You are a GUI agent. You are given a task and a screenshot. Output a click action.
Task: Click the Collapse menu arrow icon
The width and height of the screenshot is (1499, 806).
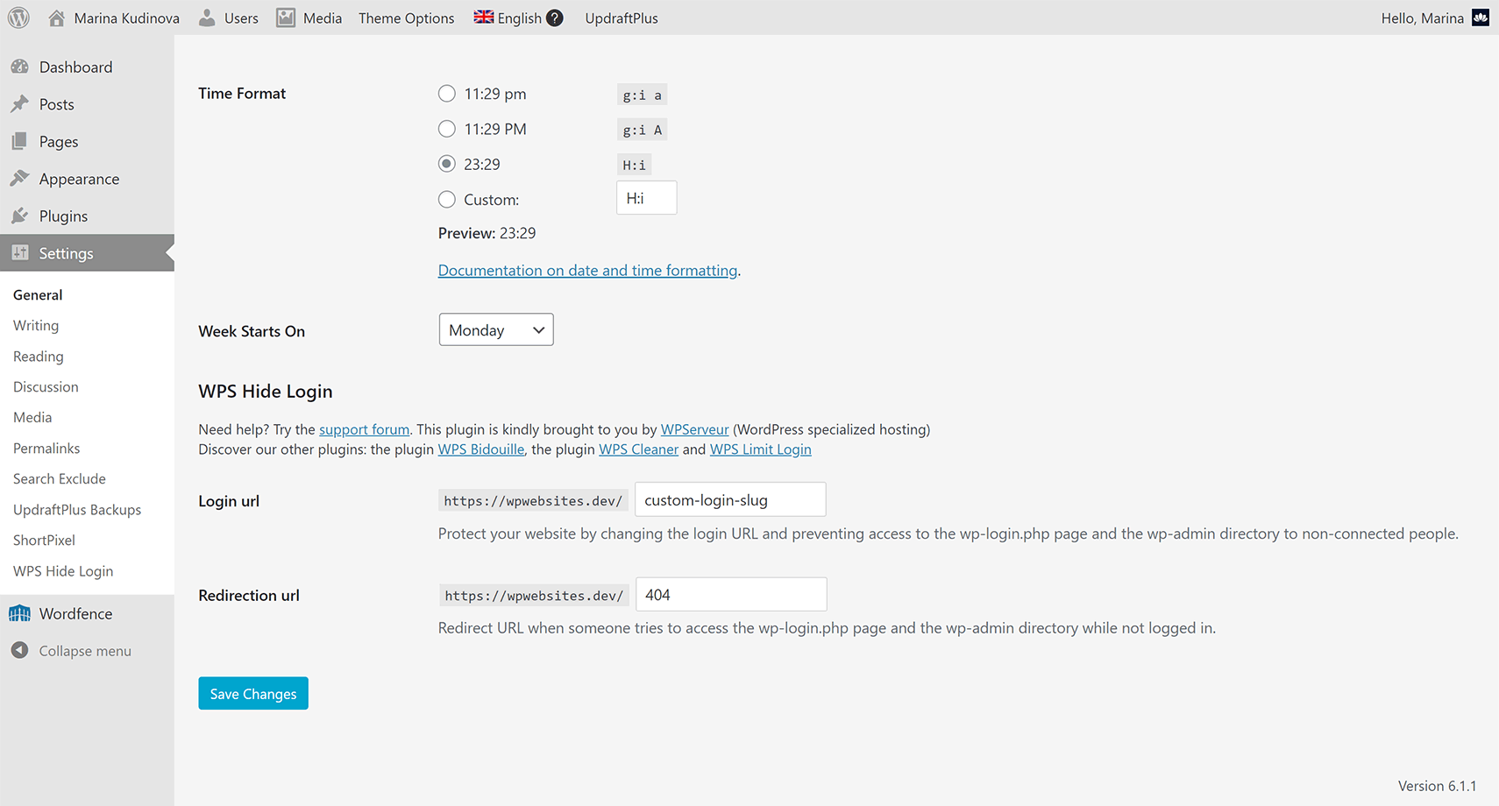click(x=19, y=650)
